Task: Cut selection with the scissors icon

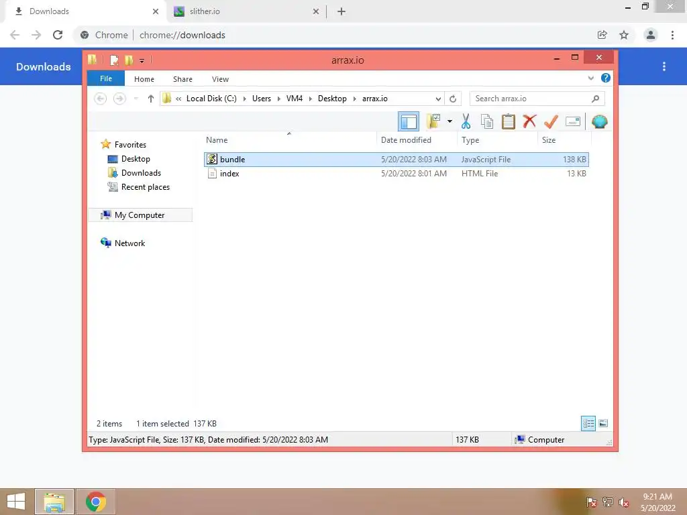Action: point(466,121)
